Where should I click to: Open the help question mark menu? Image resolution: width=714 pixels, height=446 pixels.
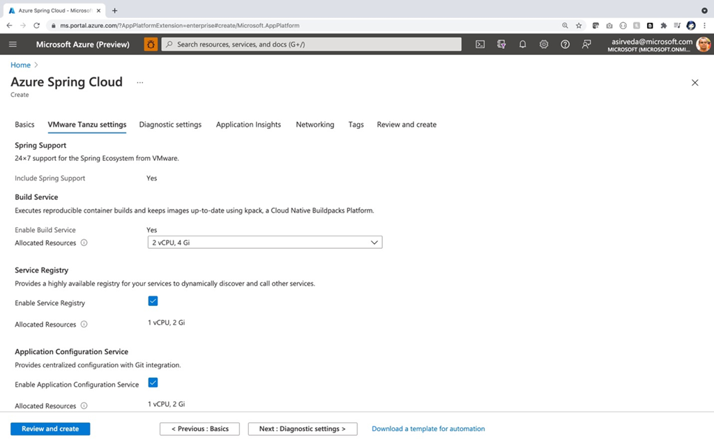[565, 45]
